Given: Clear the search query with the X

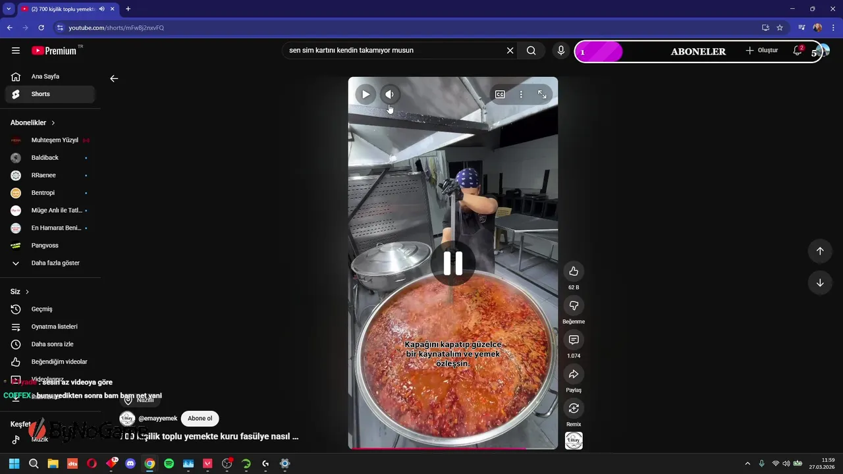Looking at the screenshot, I should [x=510, y=51].
